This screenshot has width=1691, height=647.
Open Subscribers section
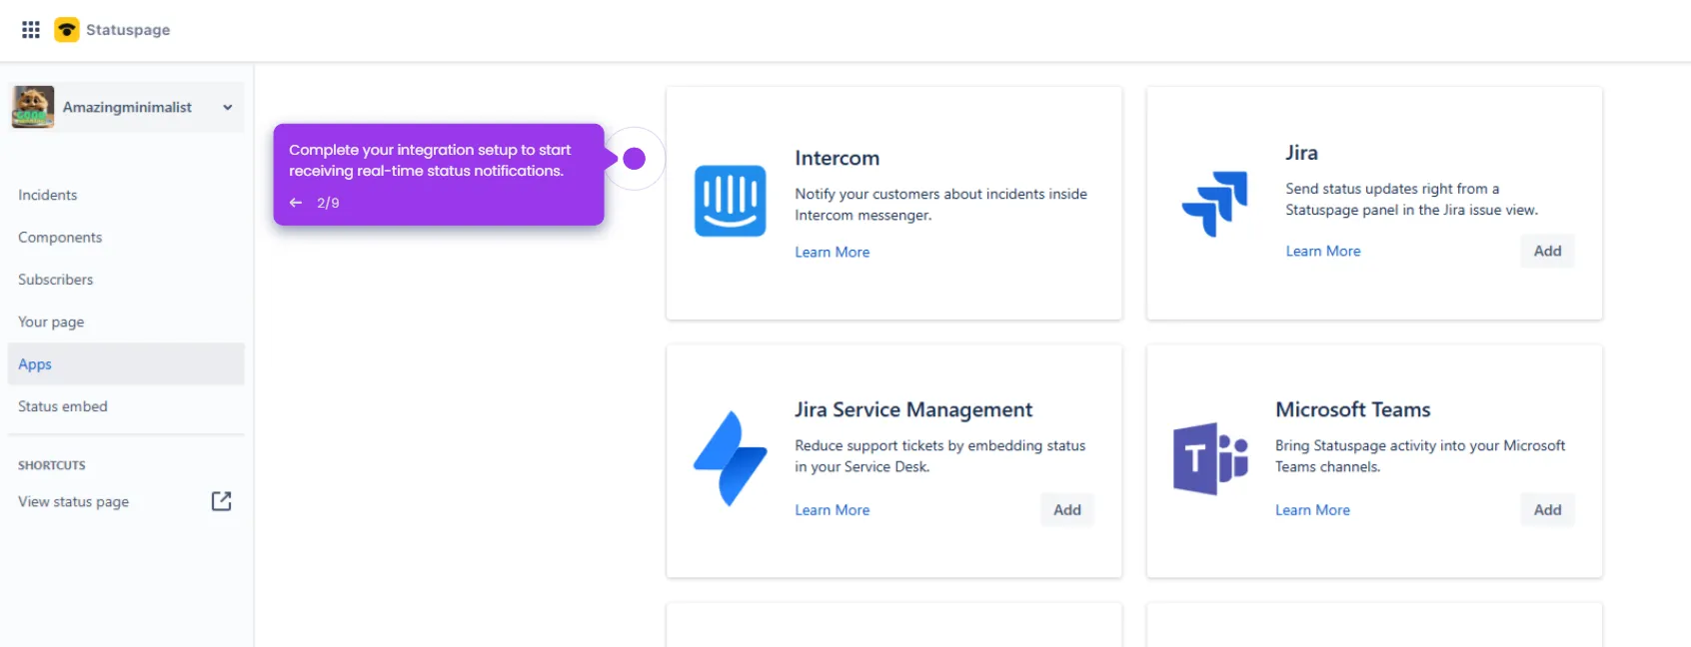tap(56, 280)
